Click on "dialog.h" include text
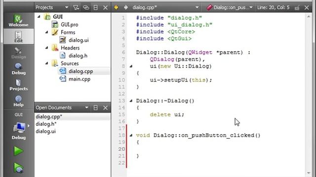This screenshot has height=177, width=316. click(185, 18)
